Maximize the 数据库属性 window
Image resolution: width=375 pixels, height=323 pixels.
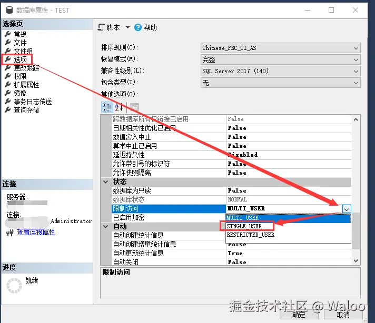[331, 10]
